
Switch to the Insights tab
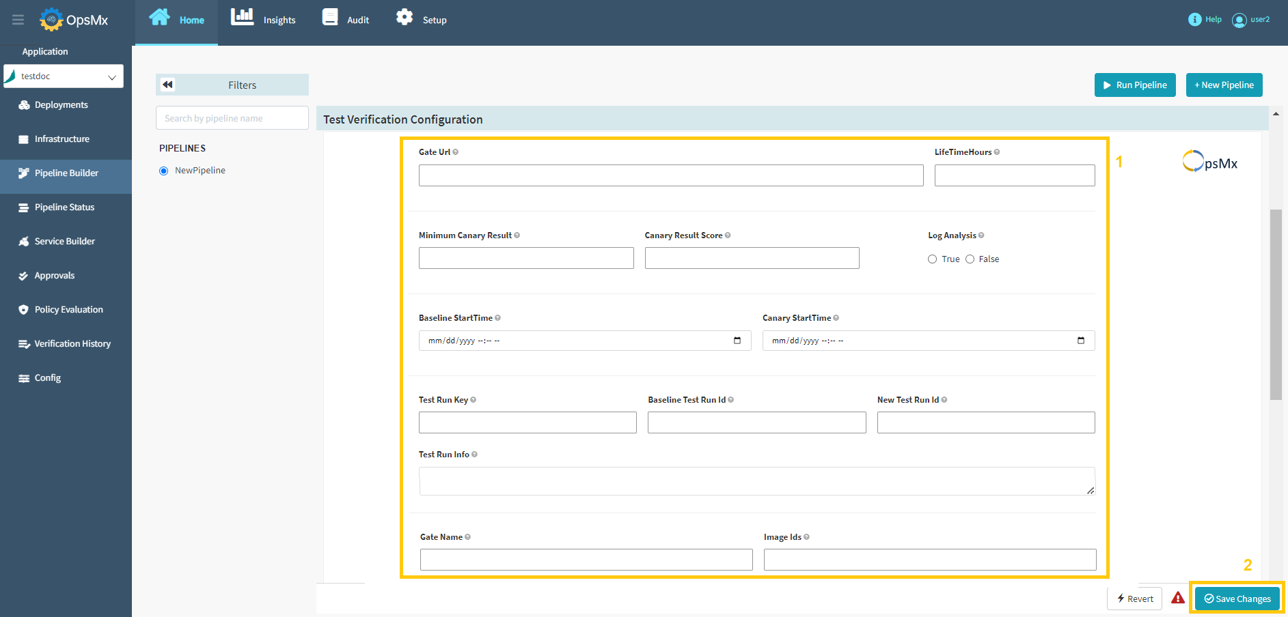tap(264, 20)
